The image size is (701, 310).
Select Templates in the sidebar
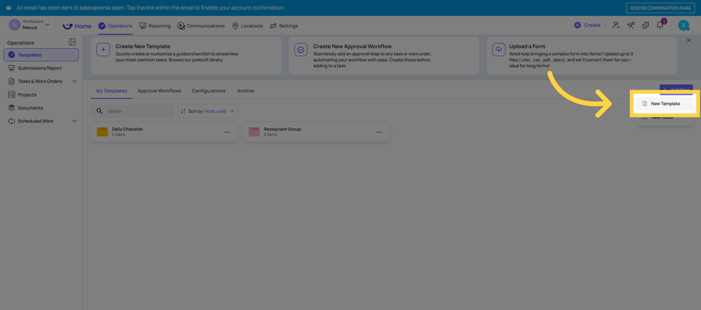tap(41, 55)
